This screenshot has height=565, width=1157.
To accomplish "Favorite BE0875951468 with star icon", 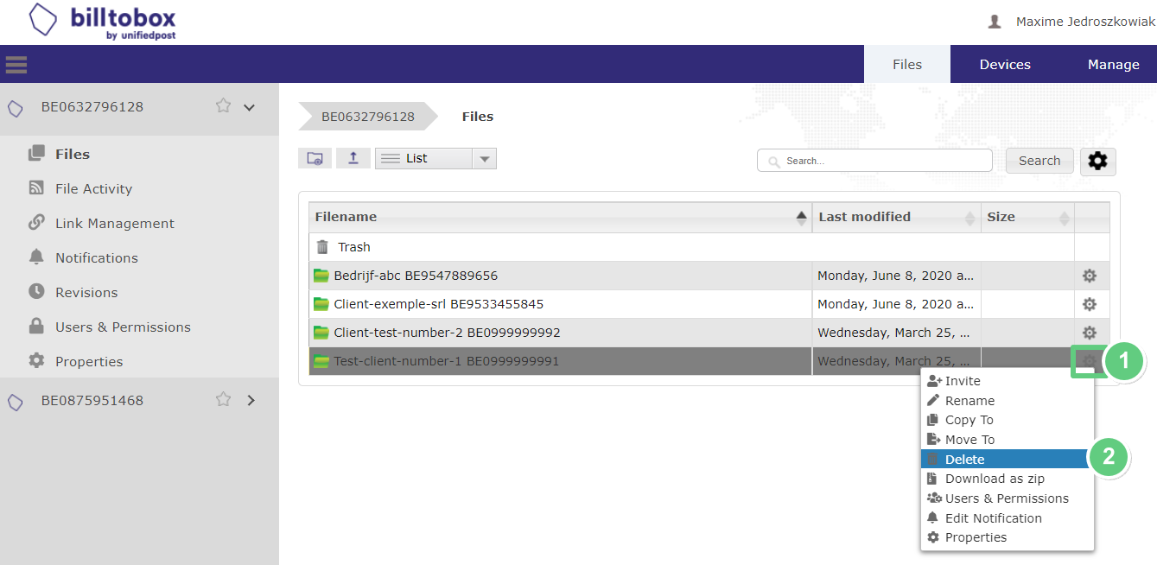I will 223,399.
